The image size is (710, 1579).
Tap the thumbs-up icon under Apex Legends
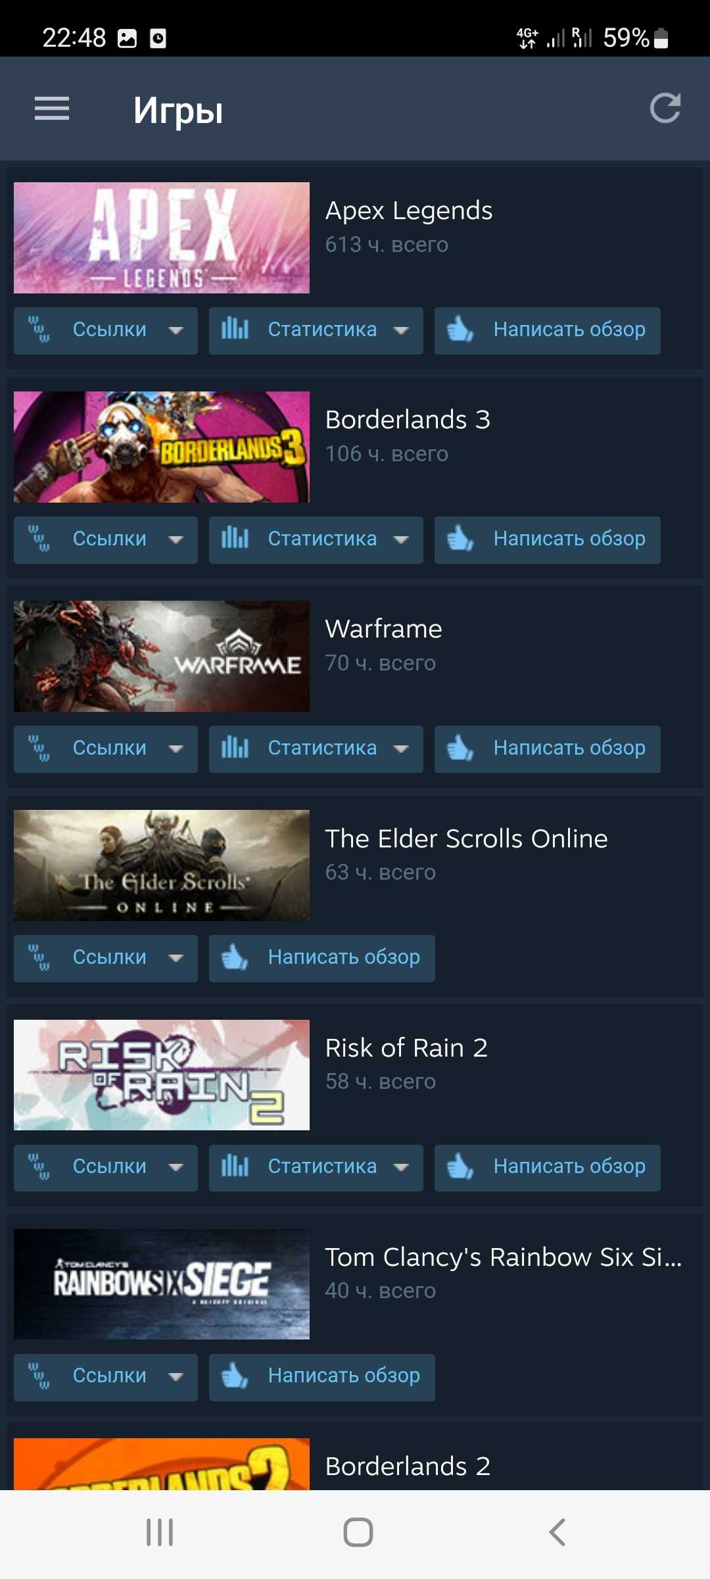pos(460,330)
